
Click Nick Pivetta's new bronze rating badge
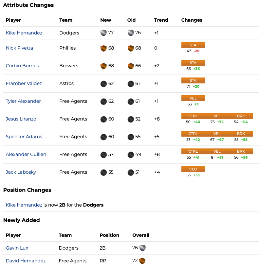[103, 48]
